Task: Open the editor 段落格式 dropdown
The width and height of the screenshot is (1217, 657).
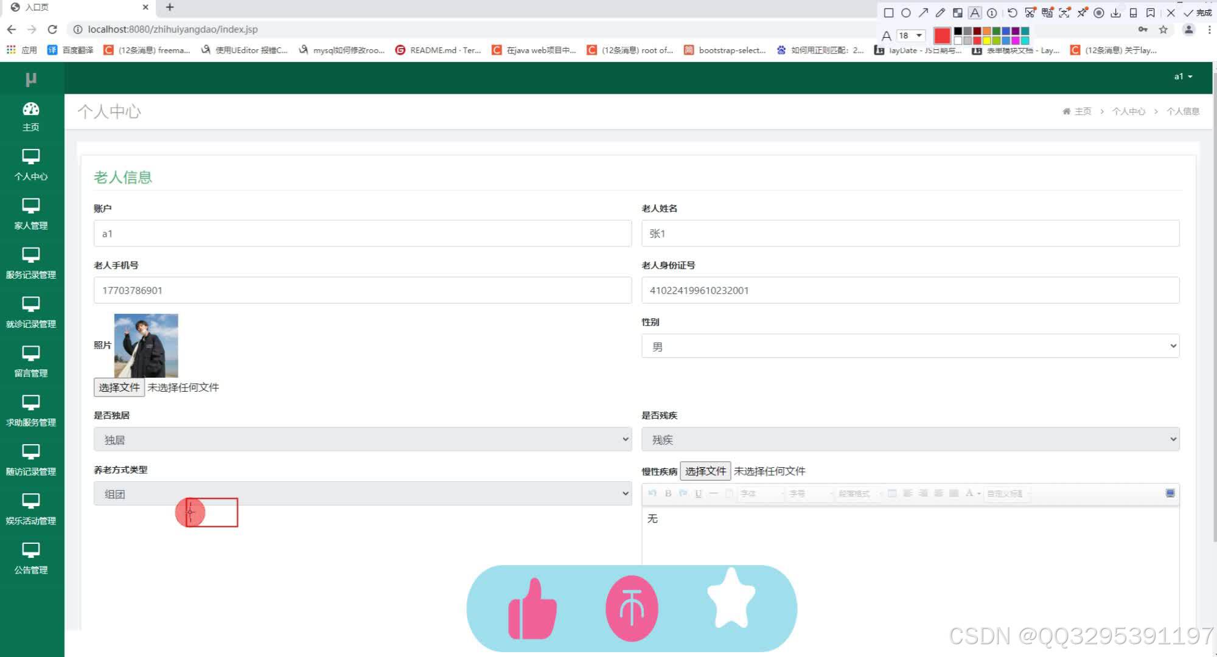Action: tap(859, 493)
